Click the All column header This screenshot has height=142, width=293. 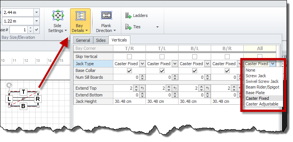click(x=260, y=49)
